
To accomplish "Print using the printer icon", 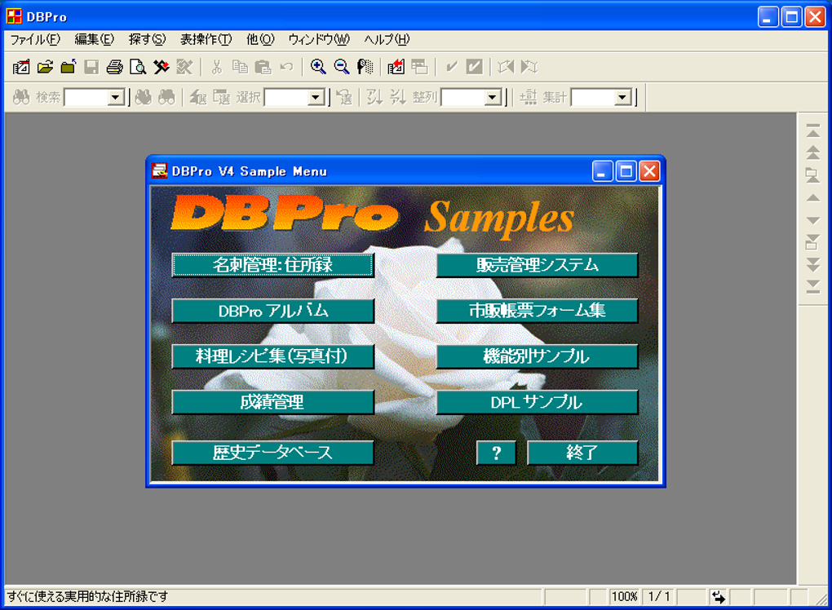I will [115, 67].
